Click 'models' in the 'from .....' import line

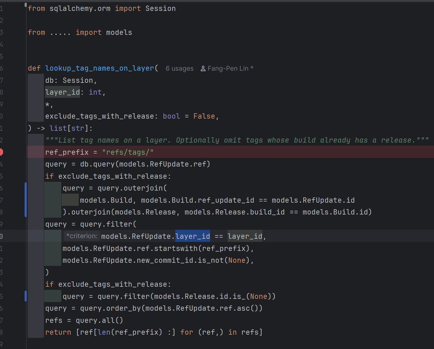119,33
